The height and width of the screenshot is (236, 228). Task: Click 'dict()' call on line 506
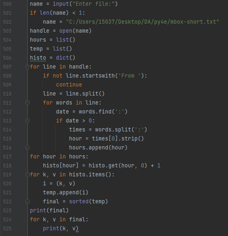pyautogui.click(x=65, y=58)
